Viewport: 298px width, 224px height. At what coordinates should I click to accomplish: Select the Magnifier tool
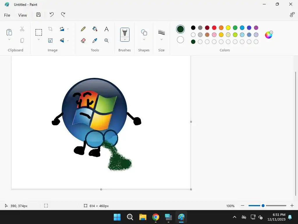107,40
